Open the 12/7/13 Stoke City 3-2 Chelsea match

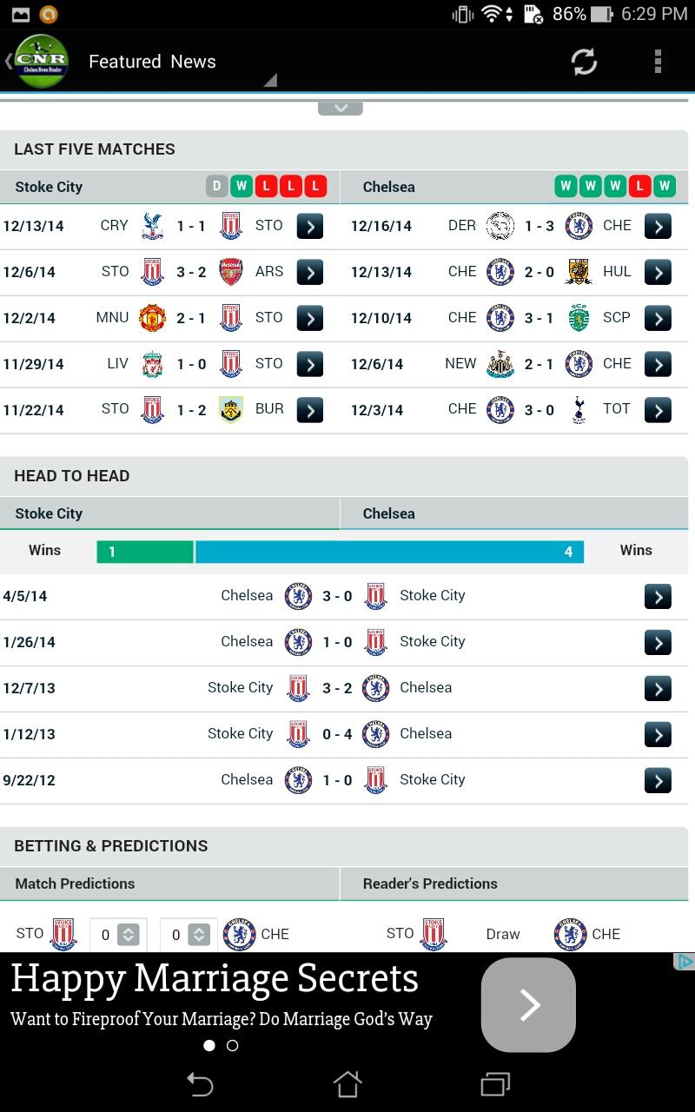click(x=658, y=689)
